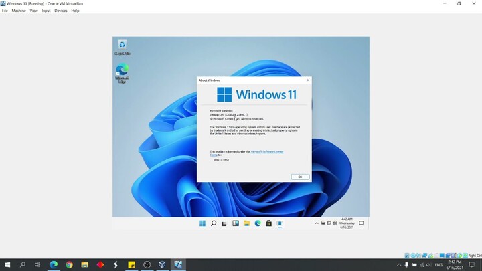Click OK in the About Windows dialog

pos(300,177)
